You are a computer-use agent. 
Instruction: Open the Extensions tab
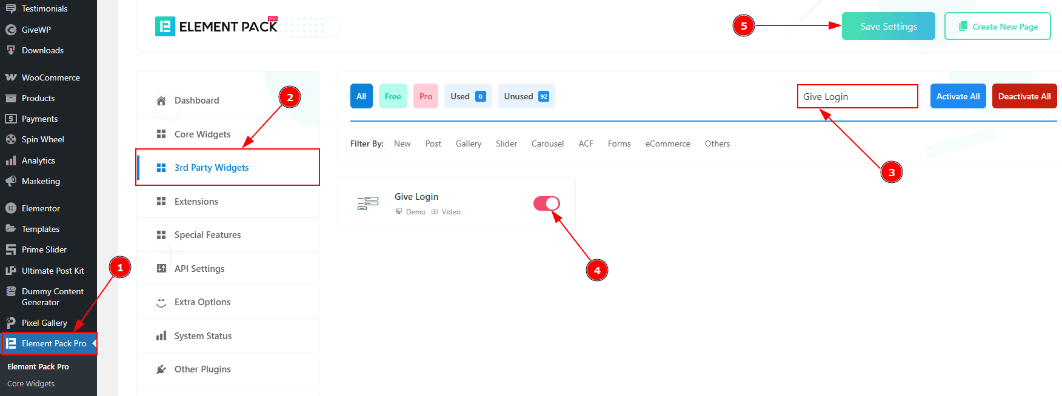tap(228, 201)
